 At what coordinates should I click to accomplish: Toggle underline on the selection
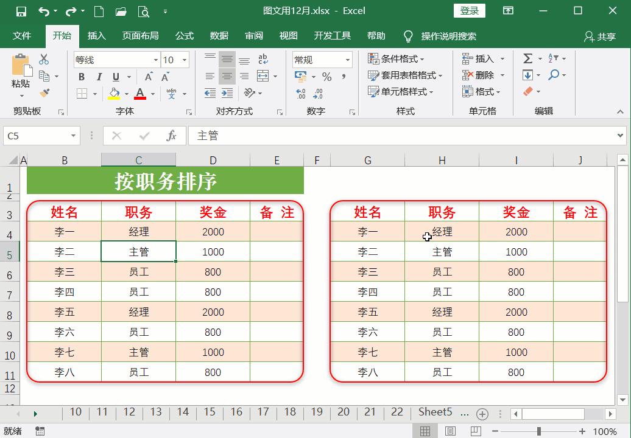click(115, 77)
